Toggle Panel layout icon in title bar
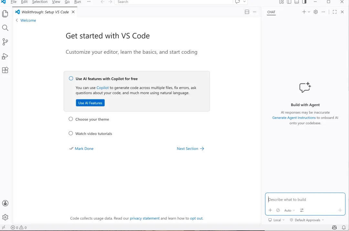 coord(297,2)
